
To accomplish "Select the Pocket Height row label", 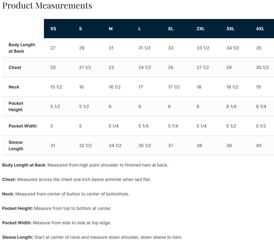I will tap(16, 106).
